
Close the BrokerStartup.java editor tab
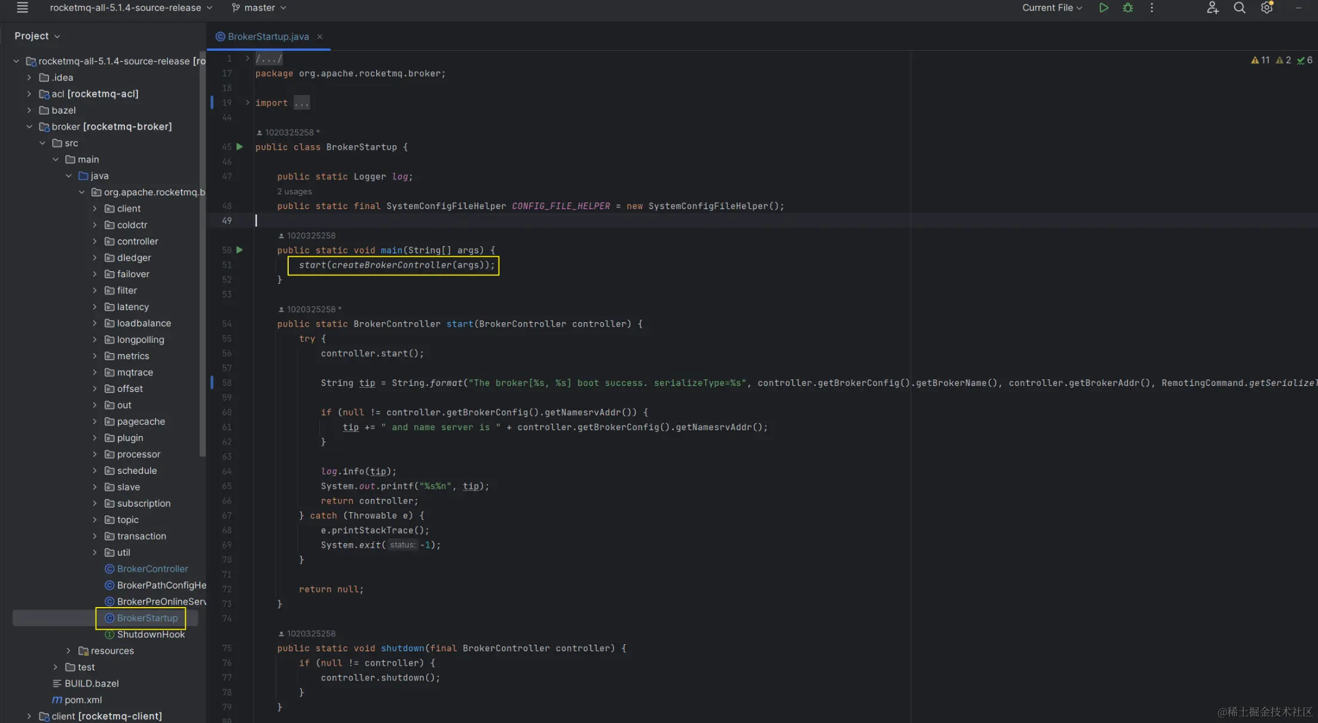point(320,36)
